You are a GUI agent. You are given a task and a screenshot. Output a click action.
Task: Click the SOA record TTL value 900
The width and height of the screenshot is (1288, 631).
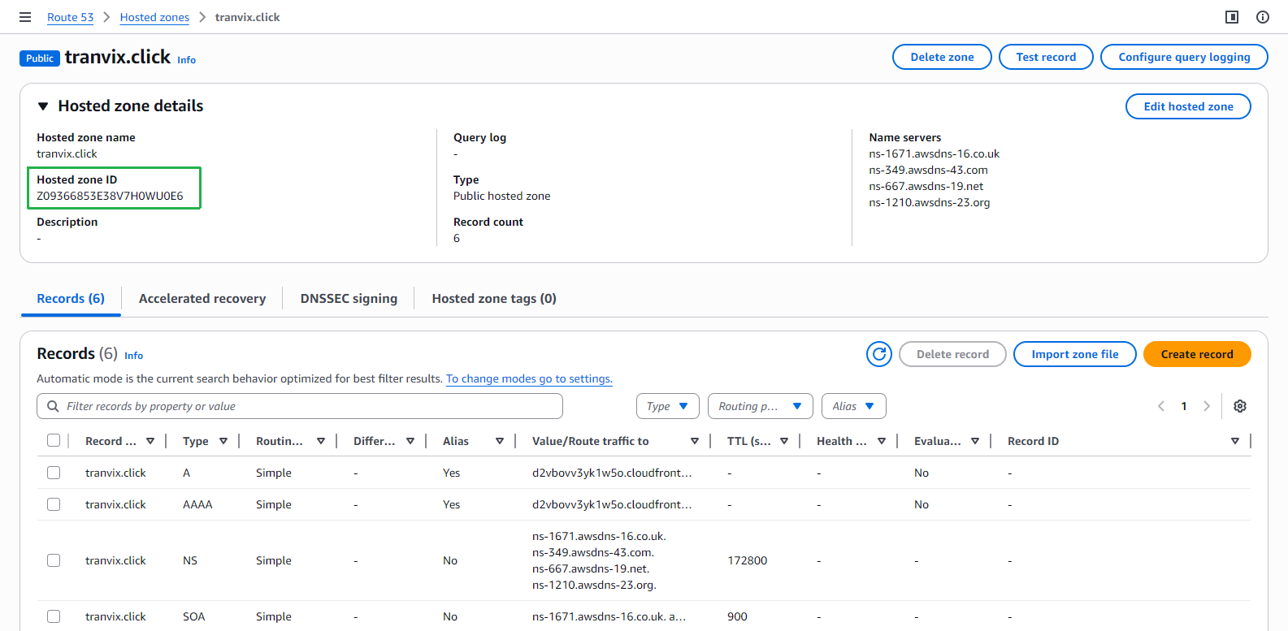737,616
